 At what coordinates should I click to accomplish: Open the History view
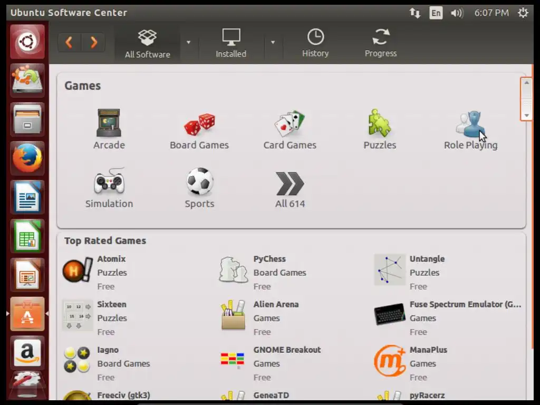(315, 43)
